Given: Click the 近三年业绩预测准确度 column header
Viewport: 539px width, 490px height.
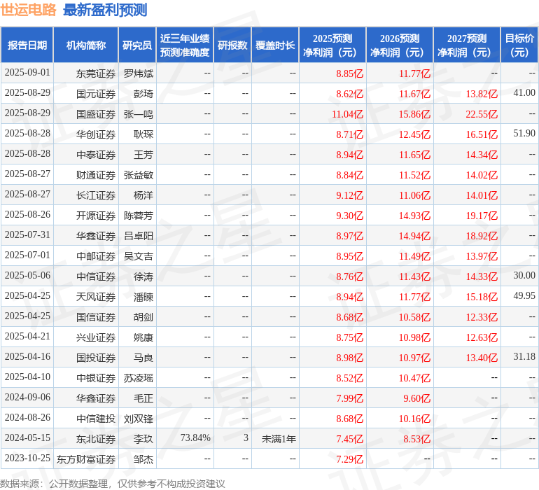Looking at the screenshot, I should (x=185, y=45).
